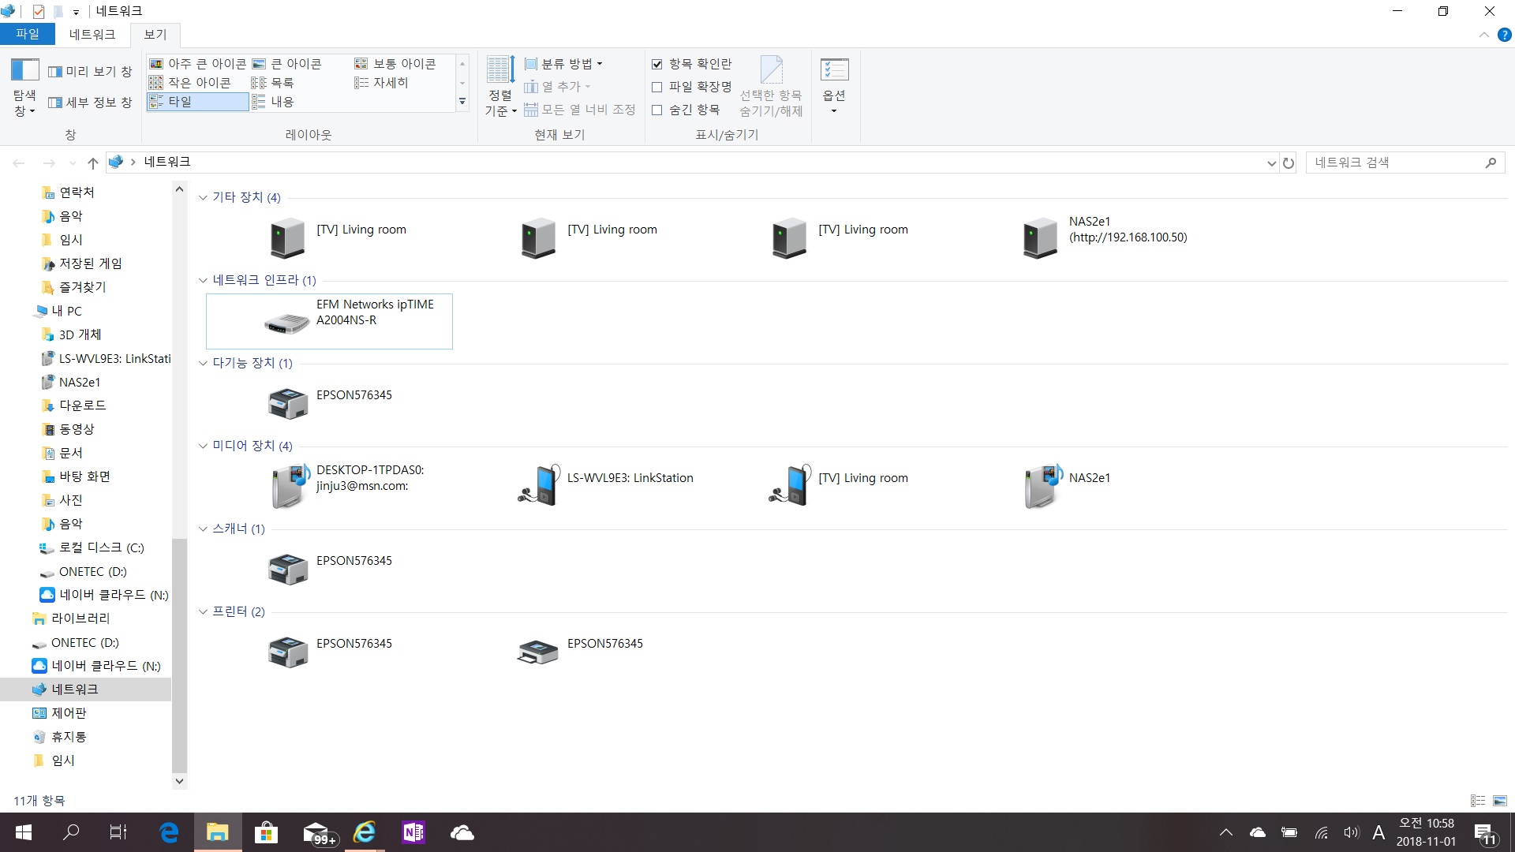Image resolution: width=1515 pixels, height=852 pixels.
Task: Select the NAS2e1 media device icon
Action: click(x=1043, y=486)
